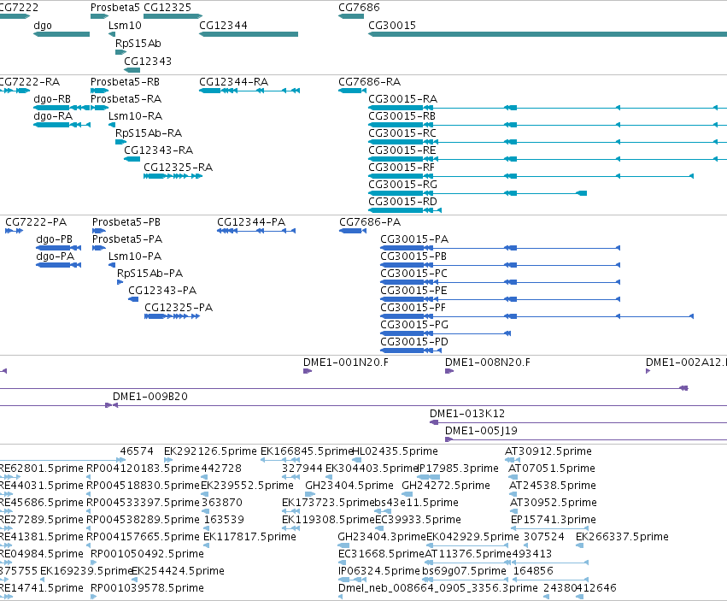Image resolution: width=727 pixels, height=601 pixels.
Task: Select the CG12343 gene label
Action: [x=148, y=62]
